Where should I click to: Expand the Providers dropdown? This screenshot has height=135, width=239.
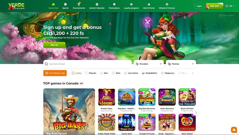149,64
